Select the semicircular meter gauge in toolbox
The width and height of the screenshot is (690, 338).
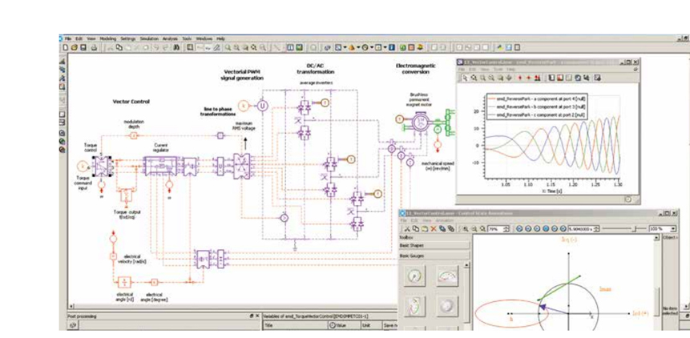(446, 277)
